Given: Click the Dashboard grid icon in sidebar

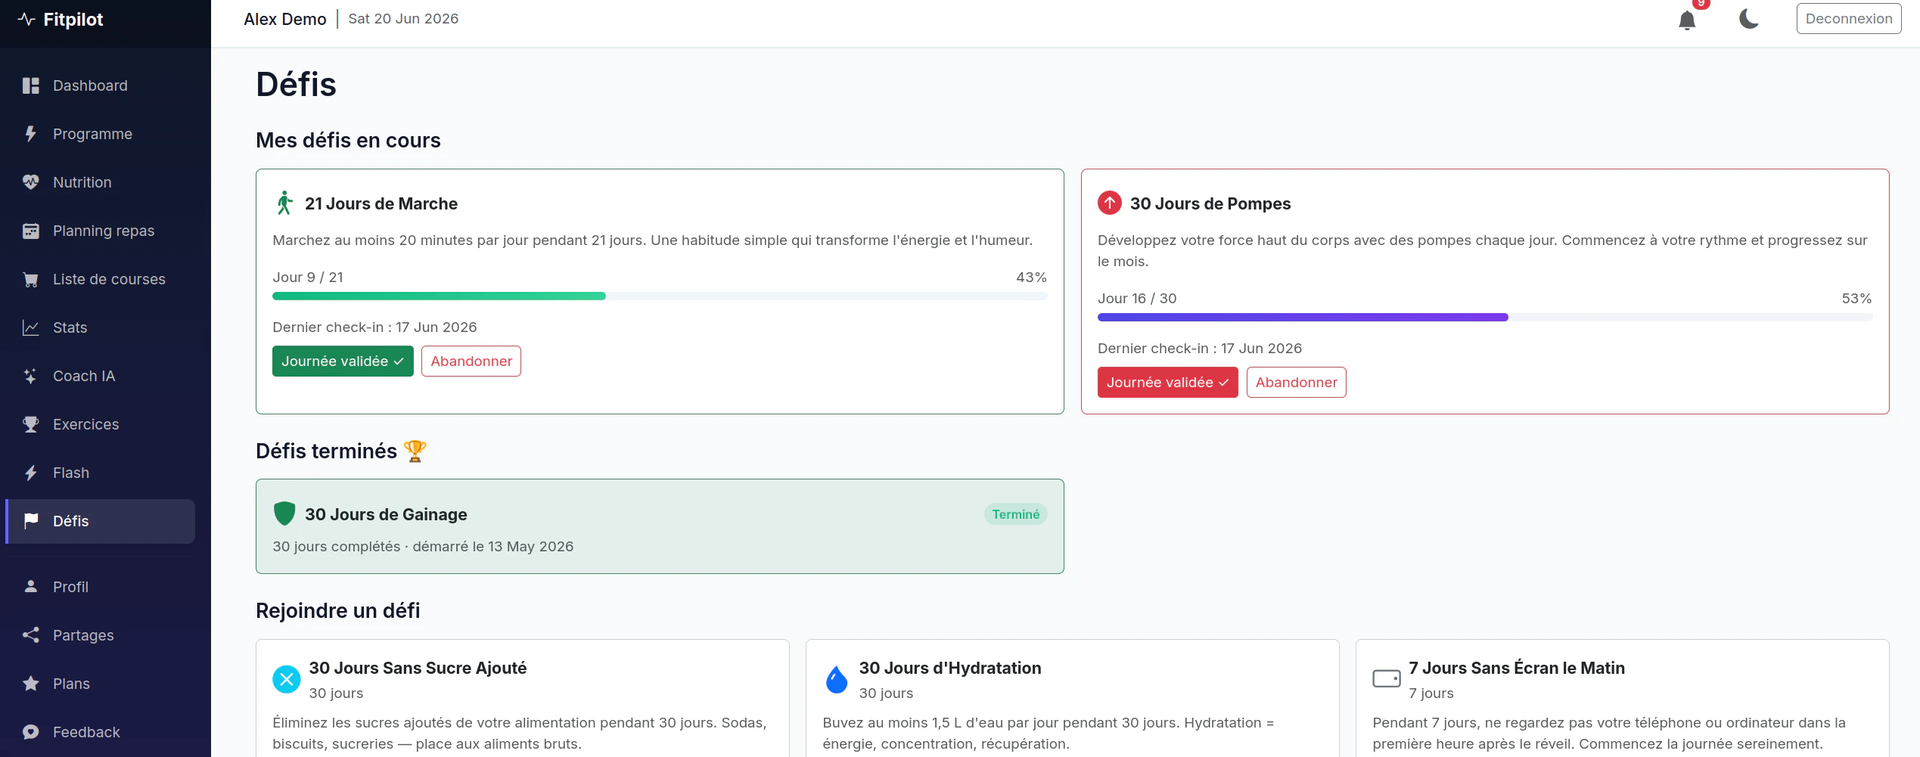Looking at the screenshot, I should 31,85.
